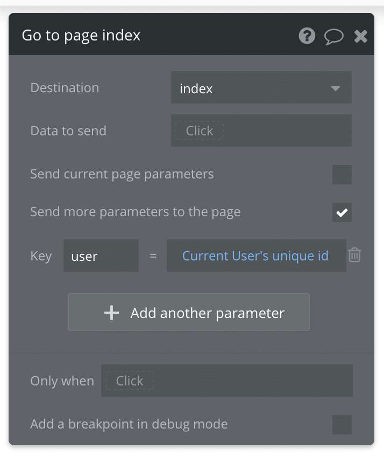
Task: Click the plus icon on Add another parameter
Action: pyautogui.click(x=111, y=312)
